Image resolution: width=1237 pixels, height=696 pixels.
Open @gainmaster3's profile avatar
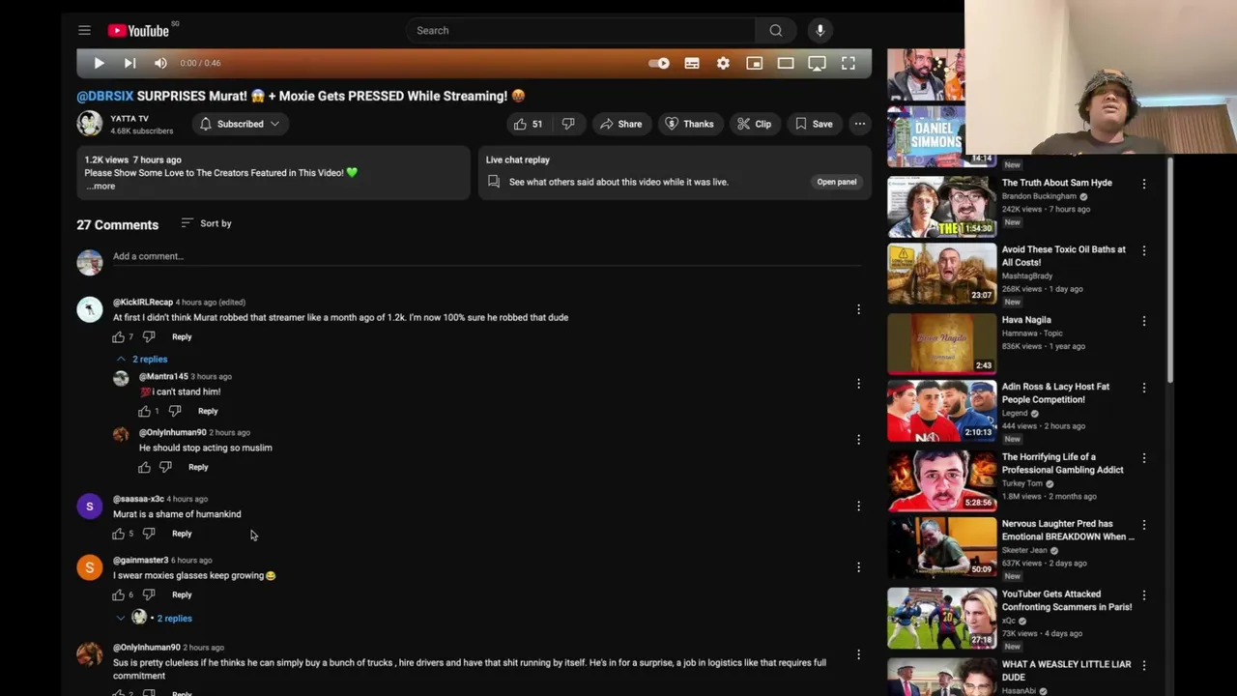[x=90, y=567]
